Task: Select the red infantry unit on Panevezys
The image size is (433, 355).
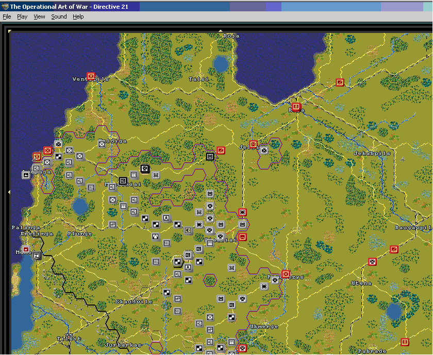Action: [286, 274]
